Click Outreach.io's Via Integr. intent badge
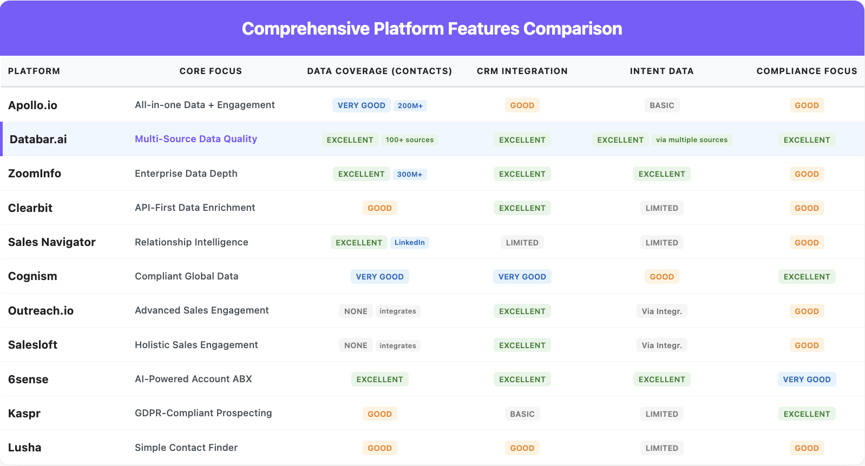This screenshot has height=466, width=865. (x=662, y=311)
